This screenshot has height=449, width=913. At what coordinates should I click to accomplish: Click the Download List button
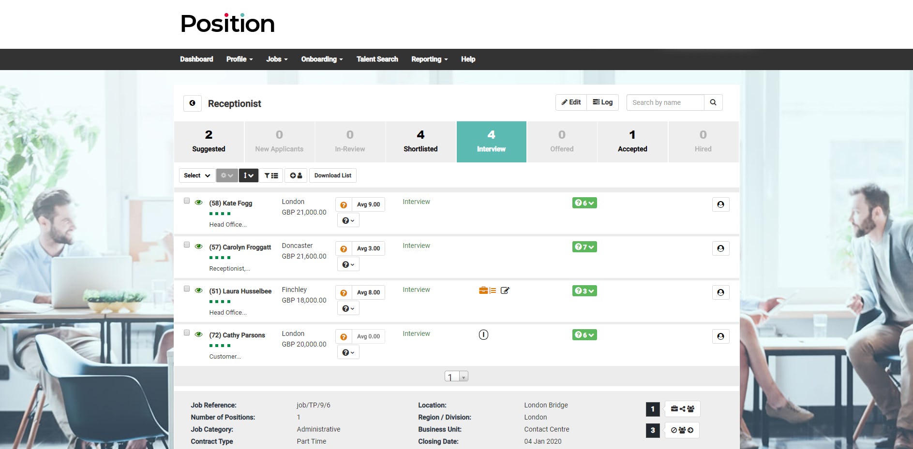coord(332,175)
